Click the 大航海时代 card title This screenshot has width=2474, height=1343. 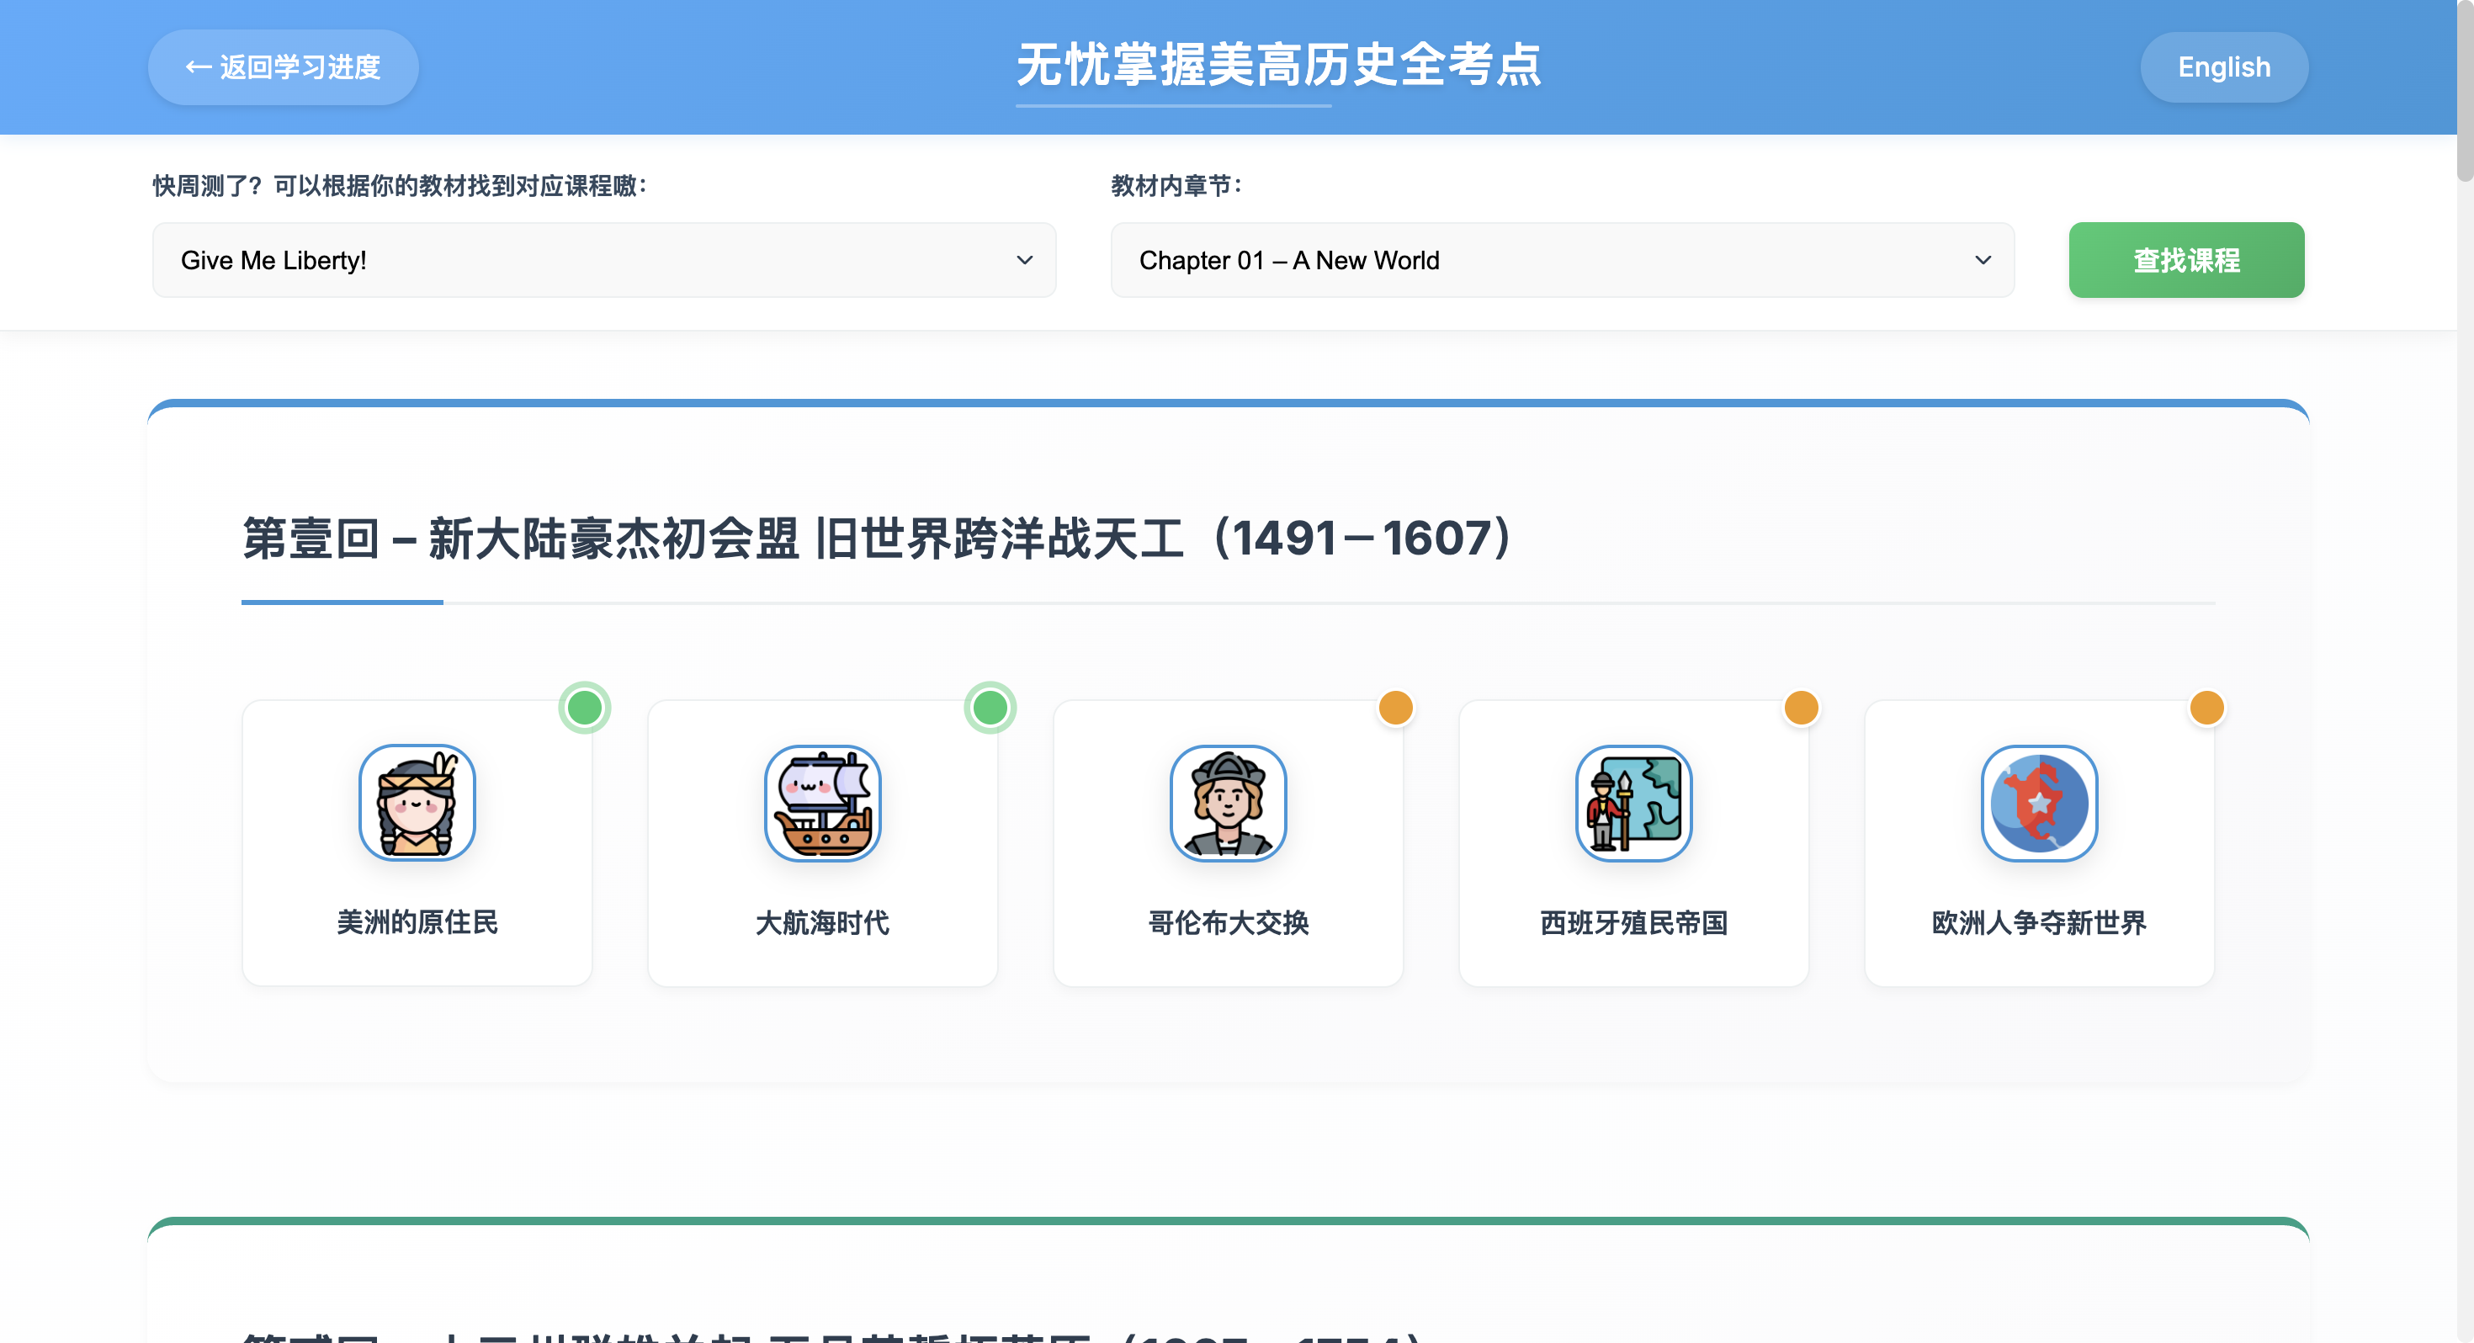point(823,922)
